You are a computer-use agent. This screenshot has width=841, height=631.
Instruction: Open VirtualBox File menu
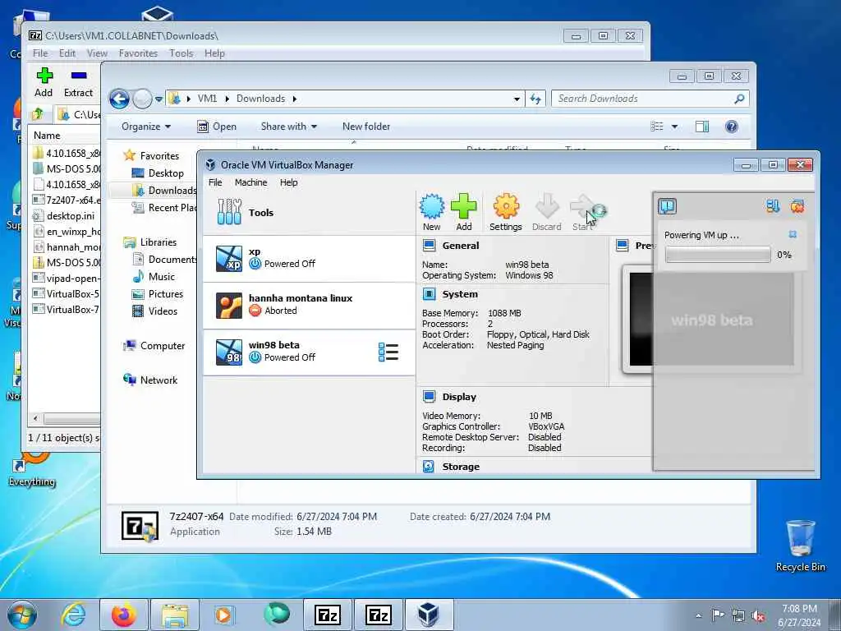(215, 182)
